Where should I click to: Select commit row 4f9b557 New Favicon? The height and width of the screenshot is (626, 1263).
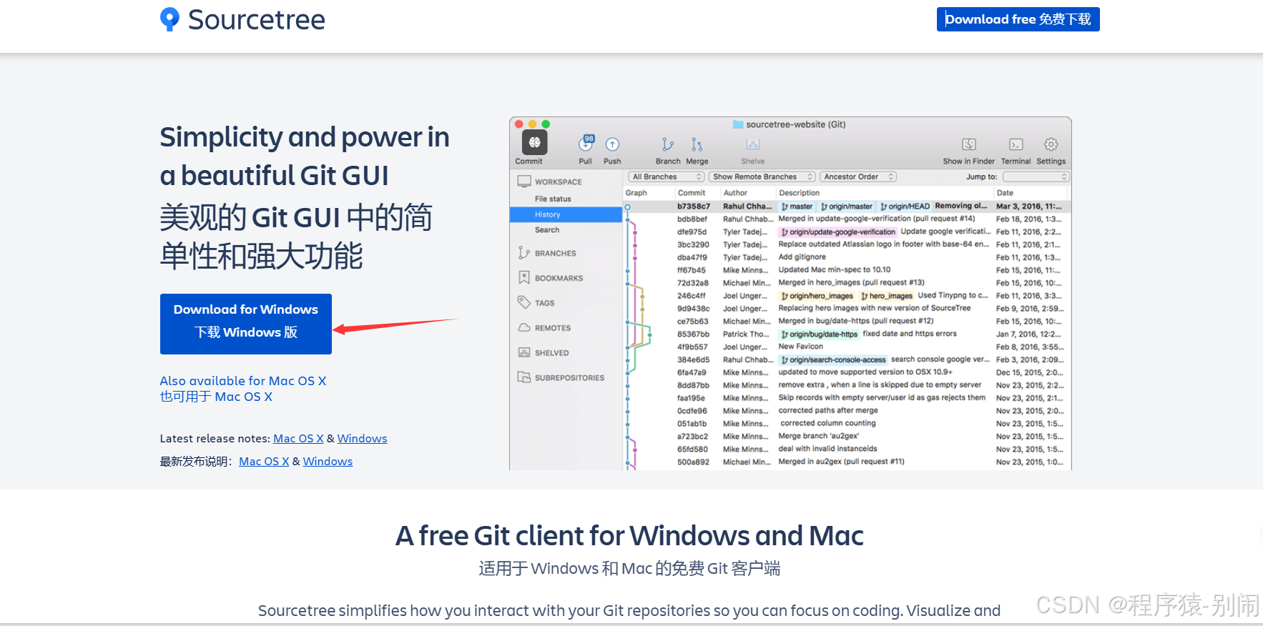tap(847, 347)
